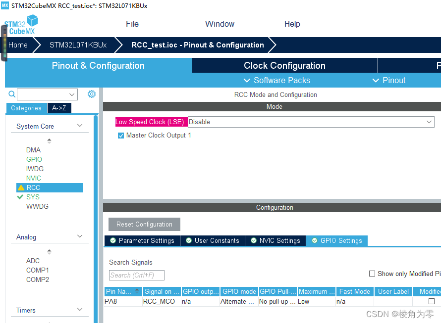Click the sort arrows under Analog
The width and height of the screenshot is (441, 323).
[x=49, y=251]
